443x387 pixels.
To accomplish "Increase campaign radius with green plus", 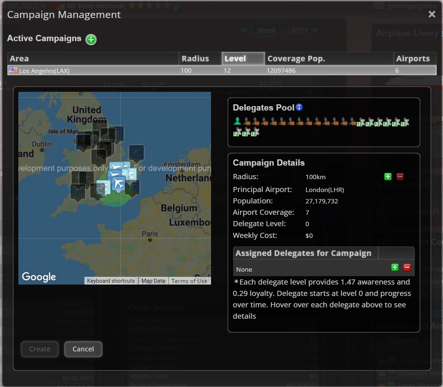I will click(388, 177).
